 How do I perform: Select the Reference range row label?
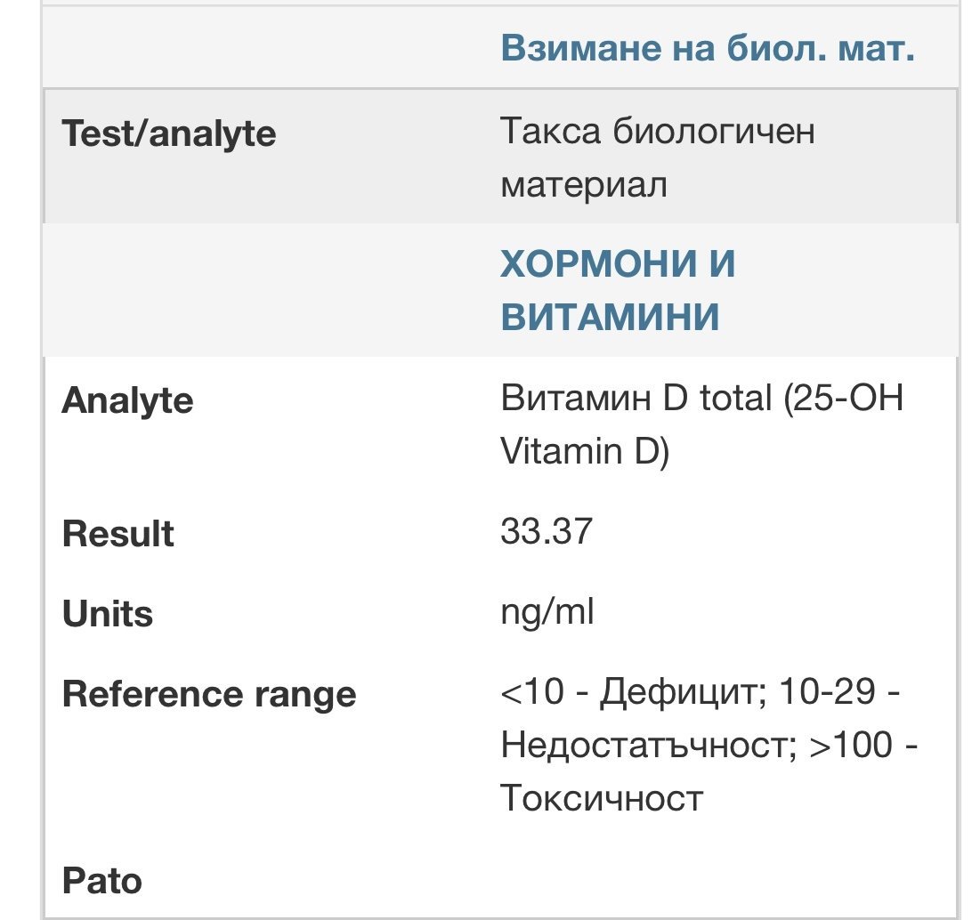pos(208,694)
